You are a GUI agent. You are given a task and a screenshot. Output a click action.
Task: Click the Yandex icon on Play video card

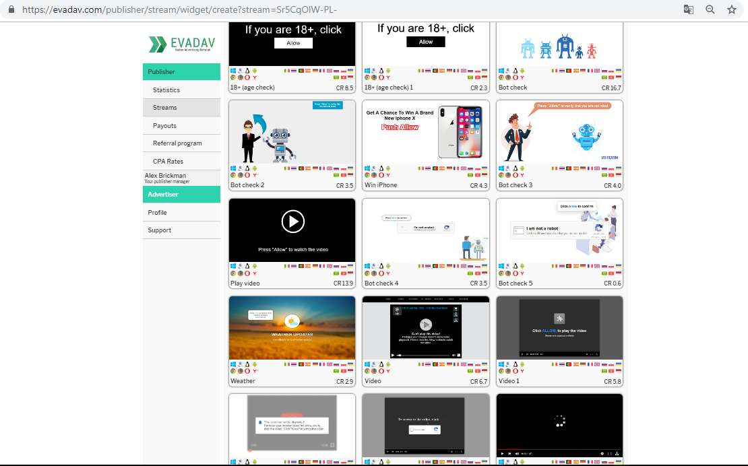tap(255, 273)
